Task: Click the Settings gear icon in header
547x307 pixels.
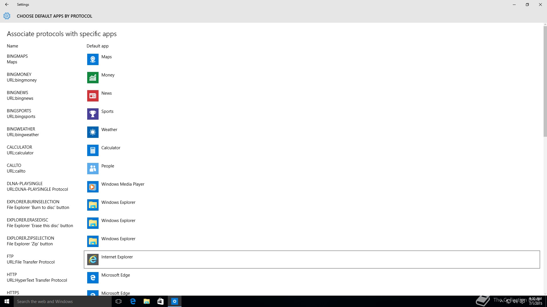Action: coord(7,16)
